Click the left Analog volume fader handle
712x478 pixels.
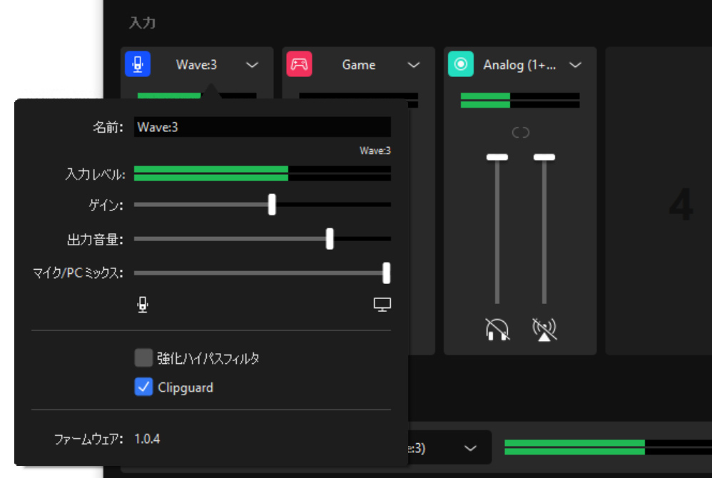pos(497,157)
